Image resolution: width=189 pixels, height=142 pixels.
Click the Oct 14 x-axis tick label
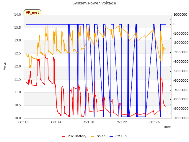(56, 122)
